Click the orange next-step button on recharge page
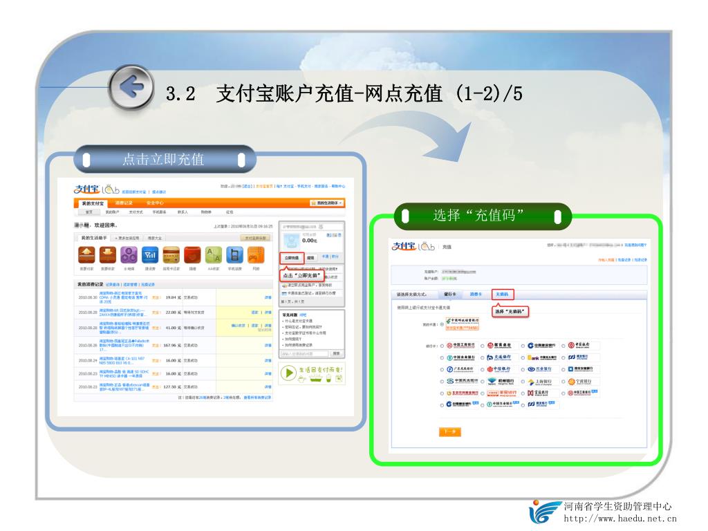This screenshot has width=708, height=531. [x=449, y=431]
